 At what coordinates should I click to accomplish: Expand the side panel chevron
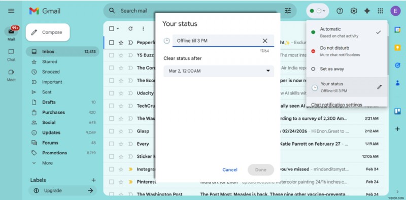[x=398, y=192]
